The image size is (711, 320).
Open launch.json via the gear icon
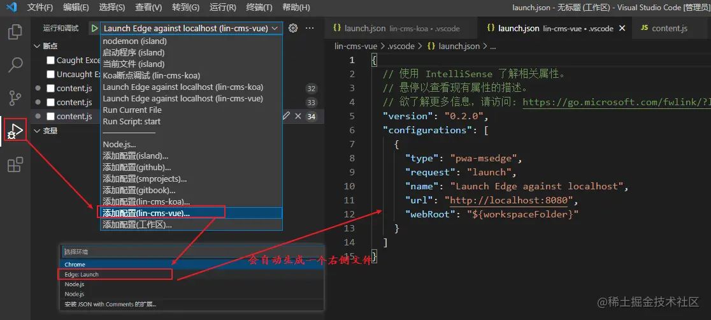click(x=293, y=28)
